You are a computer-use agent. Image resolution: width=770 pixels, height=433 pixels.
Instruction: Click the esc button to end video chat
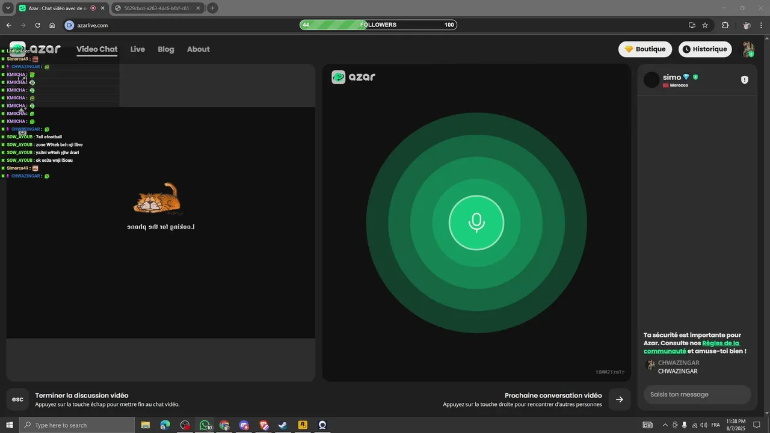click(17, 399)
